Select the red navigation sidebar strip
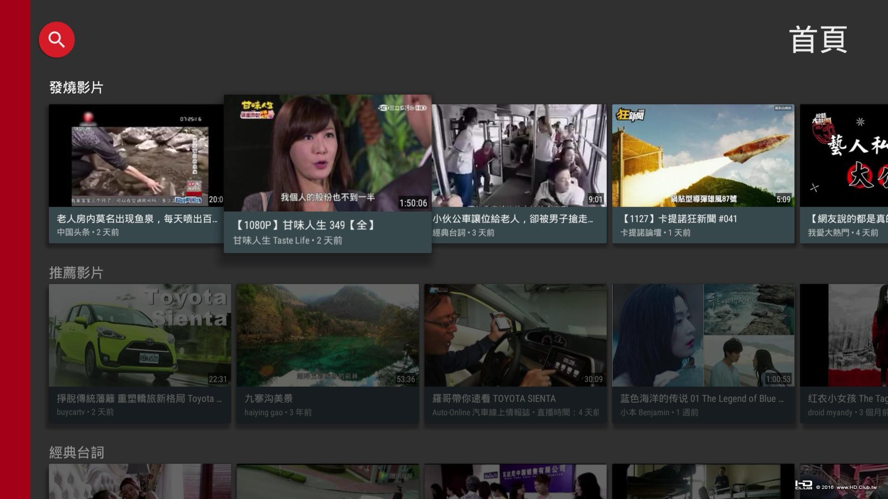This screenshot has width=888, height=499. [x=15, y=249]
